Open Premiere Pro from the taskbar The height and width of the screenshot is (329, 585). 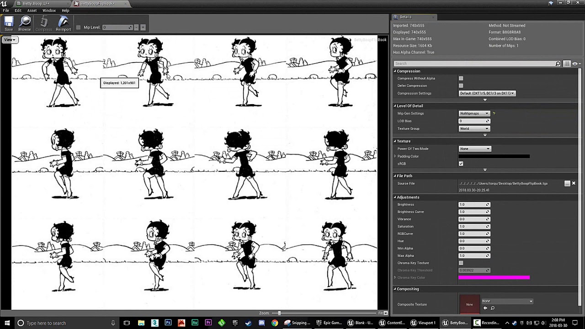click(x=208, y=323)
